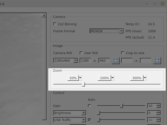The height and width of the screenshot is (125, 167).
Task: Click the ROI width field showing 1280
Action: (x=85, y=60)
